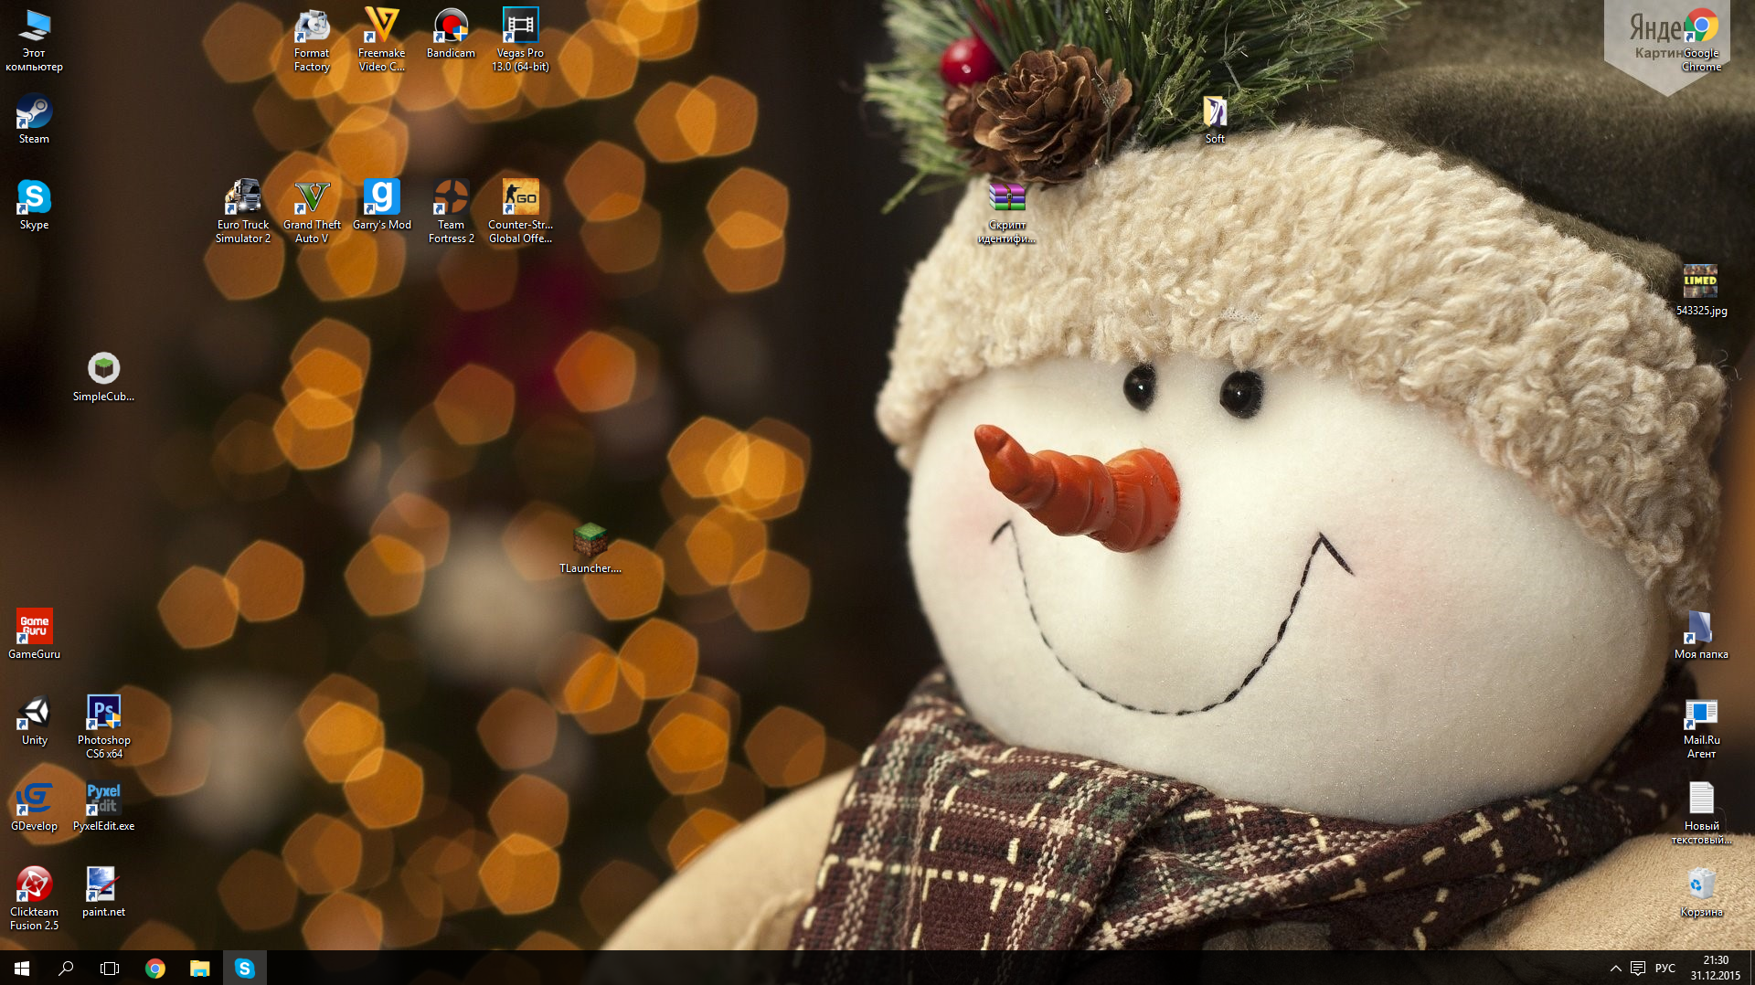The width and height of the screenshot is (1755, 985).
Task: Select the Skype desktop shortcut
Action: (x=35, y=206)
